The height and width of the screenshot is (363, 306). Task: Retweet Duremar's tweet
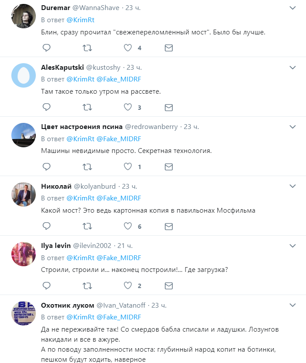click(x=87, y=47)
